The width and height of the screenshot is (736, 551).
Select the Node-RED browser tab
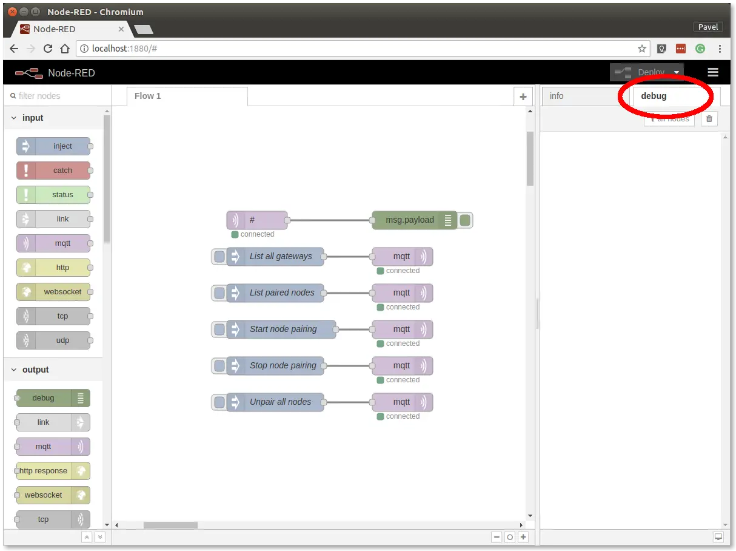[72, 29]
